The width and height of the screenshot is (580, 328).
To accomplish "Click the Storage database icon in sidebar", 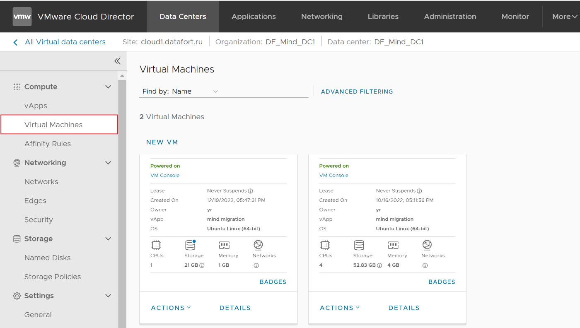I will point(17,239).
